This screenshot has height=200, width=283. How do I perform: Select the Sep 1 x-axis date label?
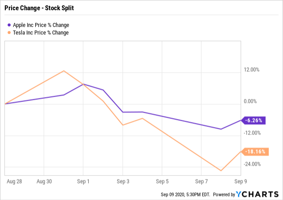pyautogui.click(x=84, y=181)
